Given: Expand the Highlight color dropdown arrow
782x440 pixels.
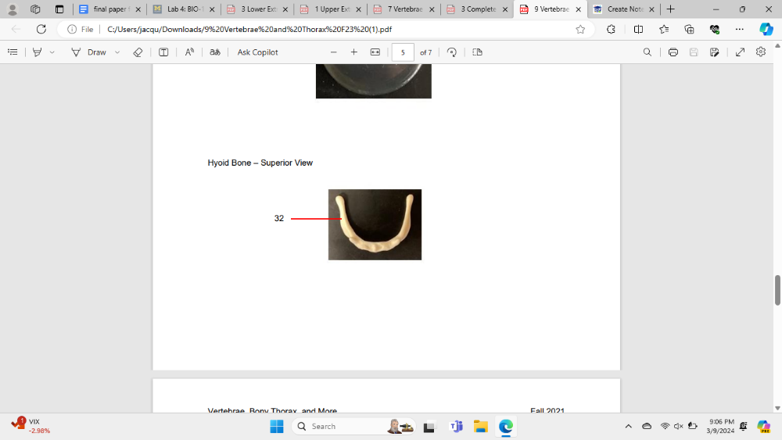Looking at the screenshot, I should click(52, 52).
